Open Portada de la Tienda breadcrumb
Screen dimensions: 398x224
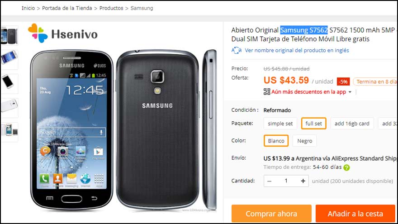[67, 8]
